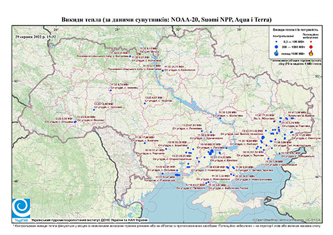Screen dimensions: 333x235
Task: Select the red hazard marker north of Kyiv
Action: pos(140,54)
